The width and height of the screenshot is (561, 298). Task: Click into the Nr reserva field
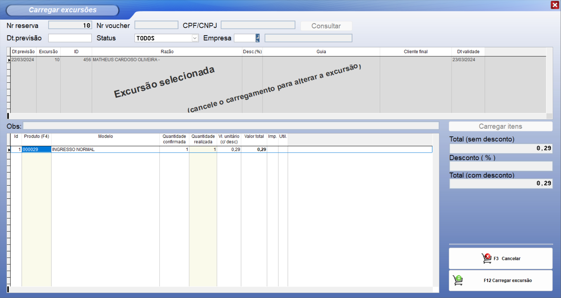(70, 25)
